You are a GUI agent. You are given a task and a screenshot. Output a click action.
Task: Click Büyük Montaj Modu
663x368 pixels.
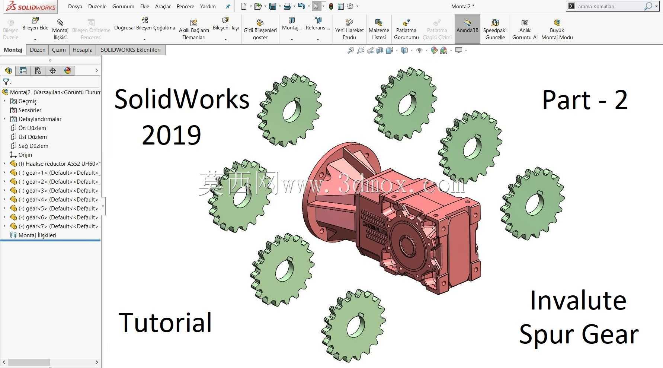tap(557, 29)
